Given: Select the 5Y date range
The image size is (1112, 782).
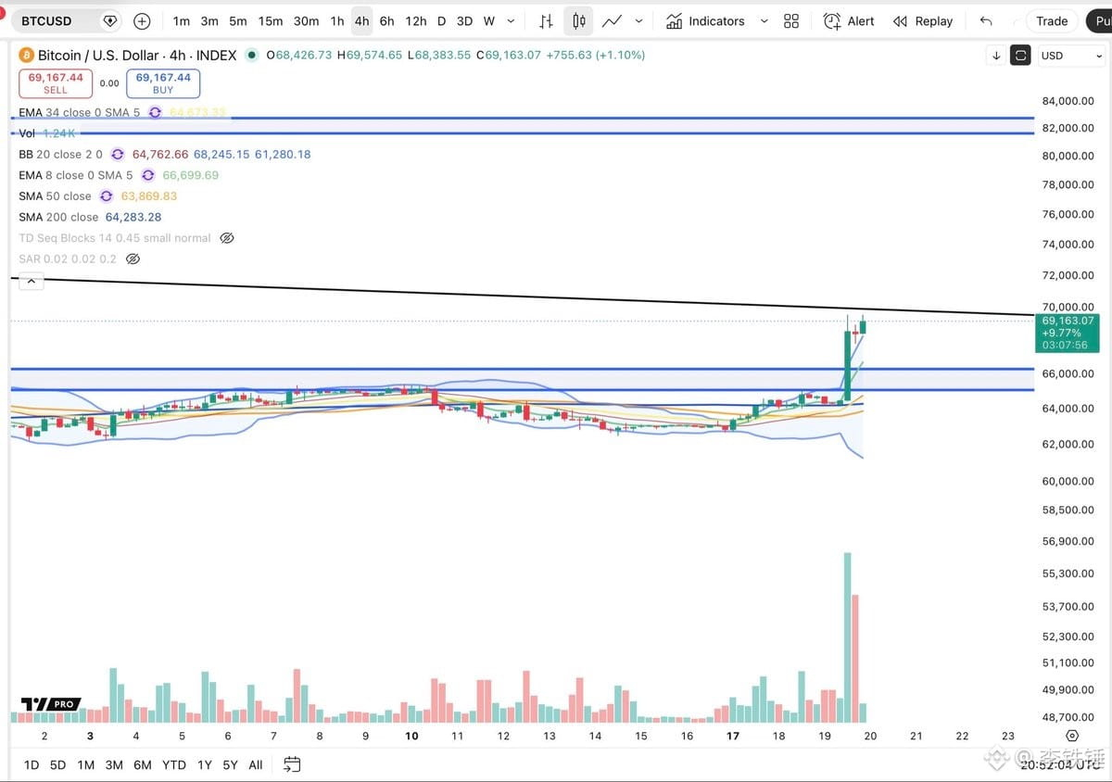Looking at the screenshot, I should [230, 764].
